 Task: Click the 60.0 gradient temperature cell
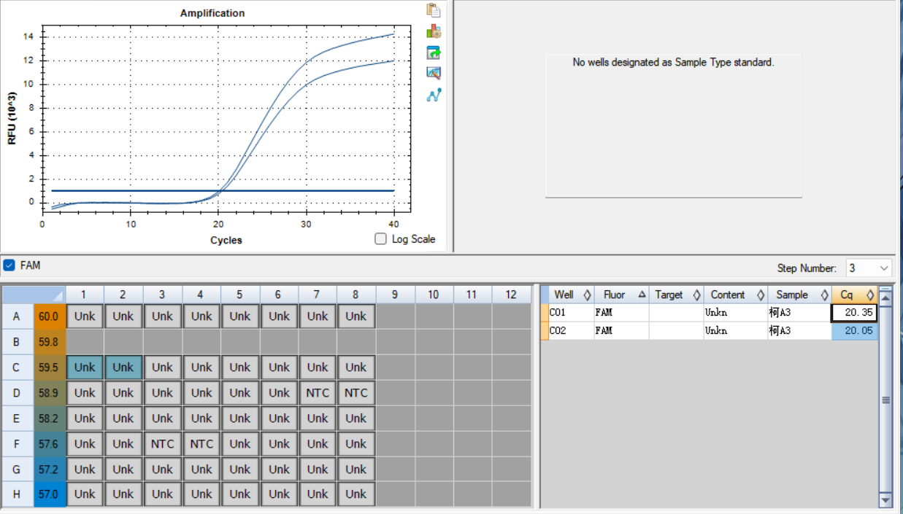[50, 316]
